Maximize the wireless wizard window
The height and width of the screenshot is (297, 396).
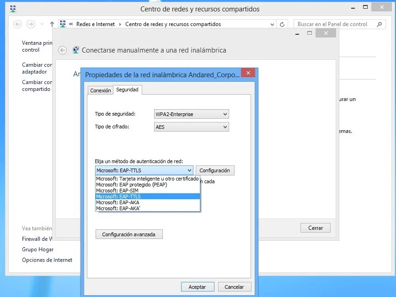coord(310,33)
